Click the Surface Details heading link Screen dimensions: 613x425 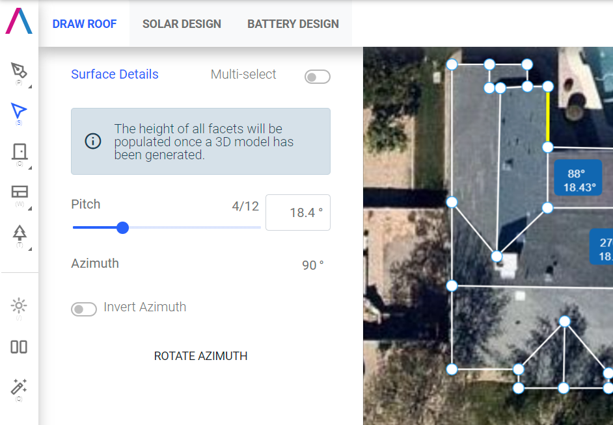pos(115,74)
